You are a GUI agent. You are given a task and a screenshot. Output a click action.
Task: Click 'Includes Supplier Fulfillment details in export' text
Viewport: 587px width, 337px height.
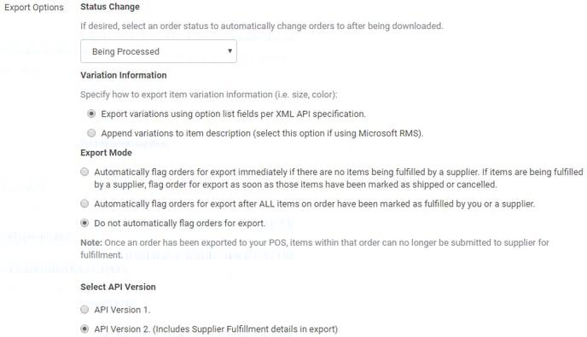click(245, 329)
